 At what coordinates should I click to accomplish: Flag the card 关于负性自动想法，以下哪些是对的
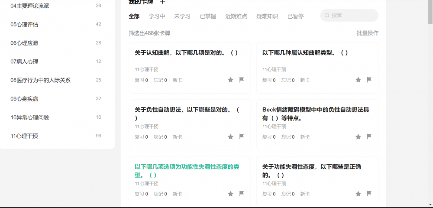click(242, 136)
